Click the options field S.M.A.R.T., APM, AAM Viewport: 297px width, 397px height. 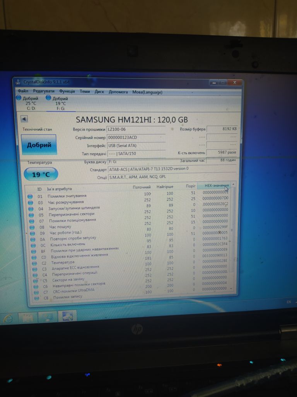click(172, 177)
